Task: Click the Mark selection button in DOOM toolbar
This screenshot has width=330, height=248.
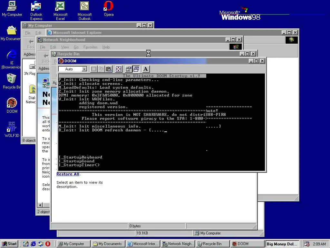Action: [94, 69]
